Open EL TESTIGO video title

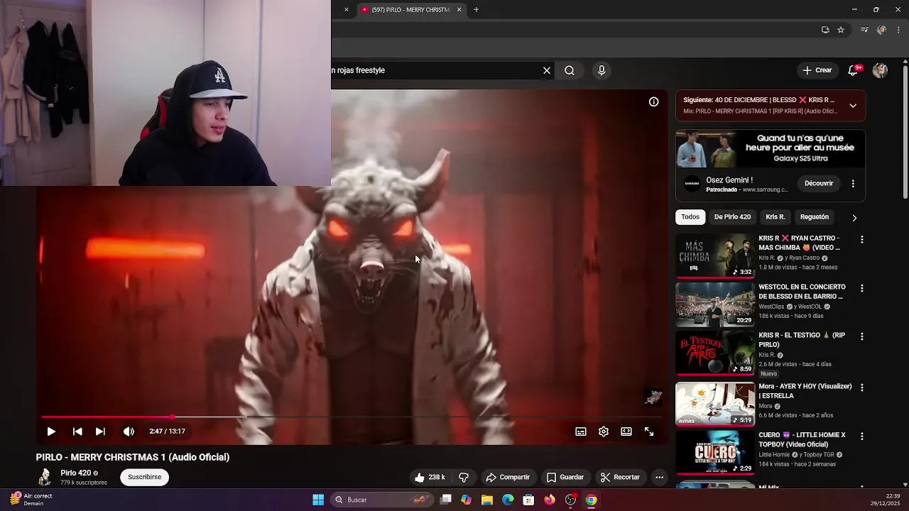click(802, 340)
